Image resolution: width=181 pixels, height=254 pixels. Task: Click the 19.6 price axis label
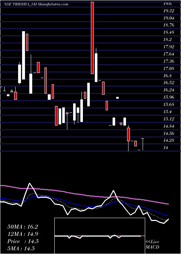pos(167,4)
